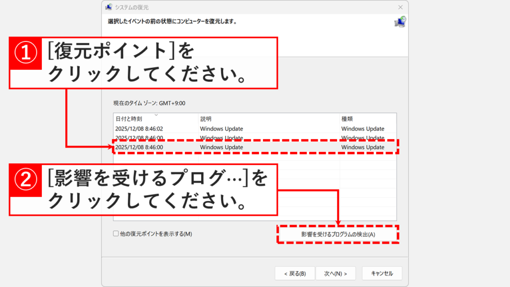The image size is (510, 287).
Task: Click 影響を受けるプログラムの検出(A)
Action: [x=338, y=233]
